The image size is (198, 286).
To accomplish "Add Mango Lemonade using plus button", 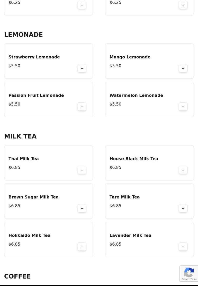I will click(x=183, y=68).
